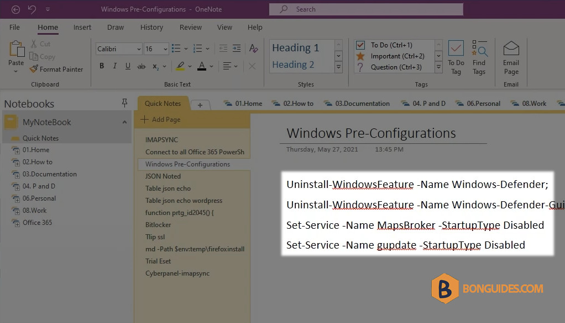The width and height of the screenshot is (565, 323).
Task: Click the Cut scissors button
Action: pyautogui.click(x=40, y=44)
